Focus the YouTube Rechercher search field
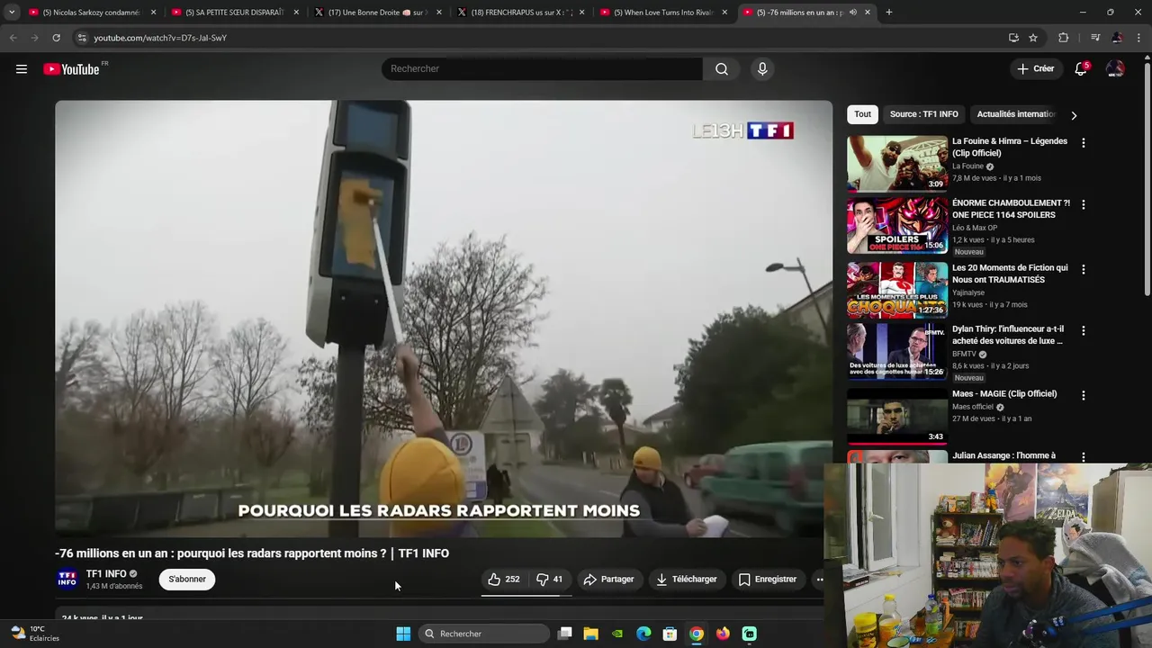 pyautogui.click(x=542, y=69)
